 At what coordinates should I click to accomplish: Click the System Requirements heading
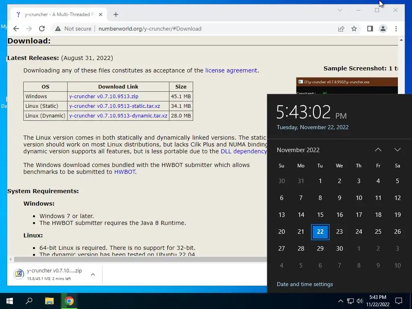click(x=43, y=191)
